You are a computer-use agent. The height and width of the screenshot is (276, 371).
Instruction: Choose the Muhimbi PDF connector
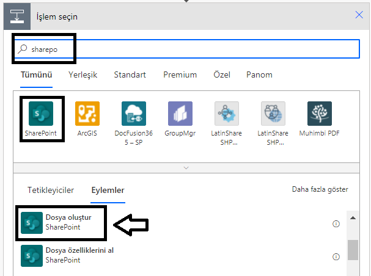click(320, 114)
